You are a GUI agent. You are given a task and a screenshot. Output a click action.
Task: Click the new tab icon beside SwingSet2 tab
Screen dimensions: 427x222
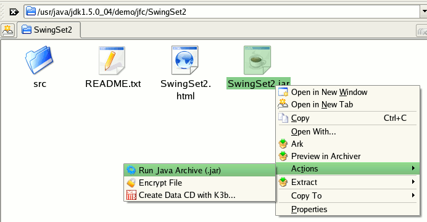[7, 30]
